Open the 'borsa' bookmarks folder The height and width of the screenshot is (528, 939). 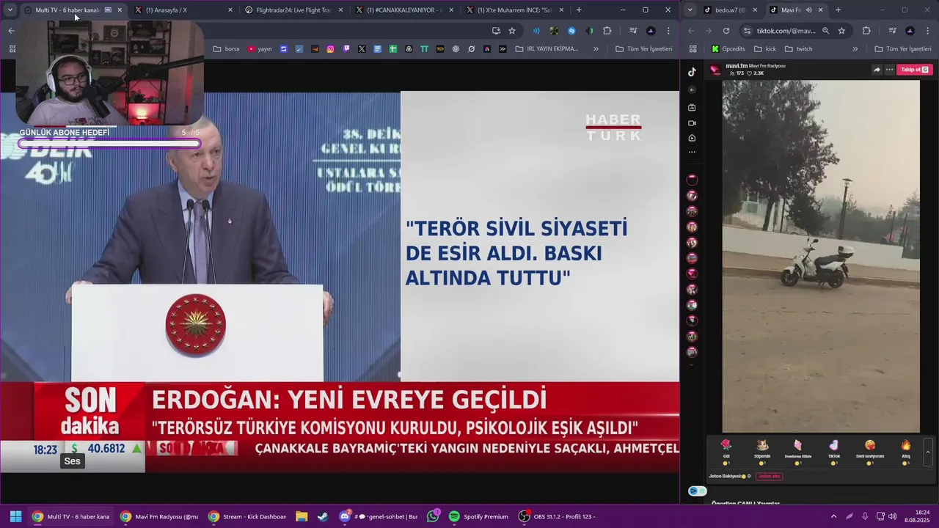point(226,49)
